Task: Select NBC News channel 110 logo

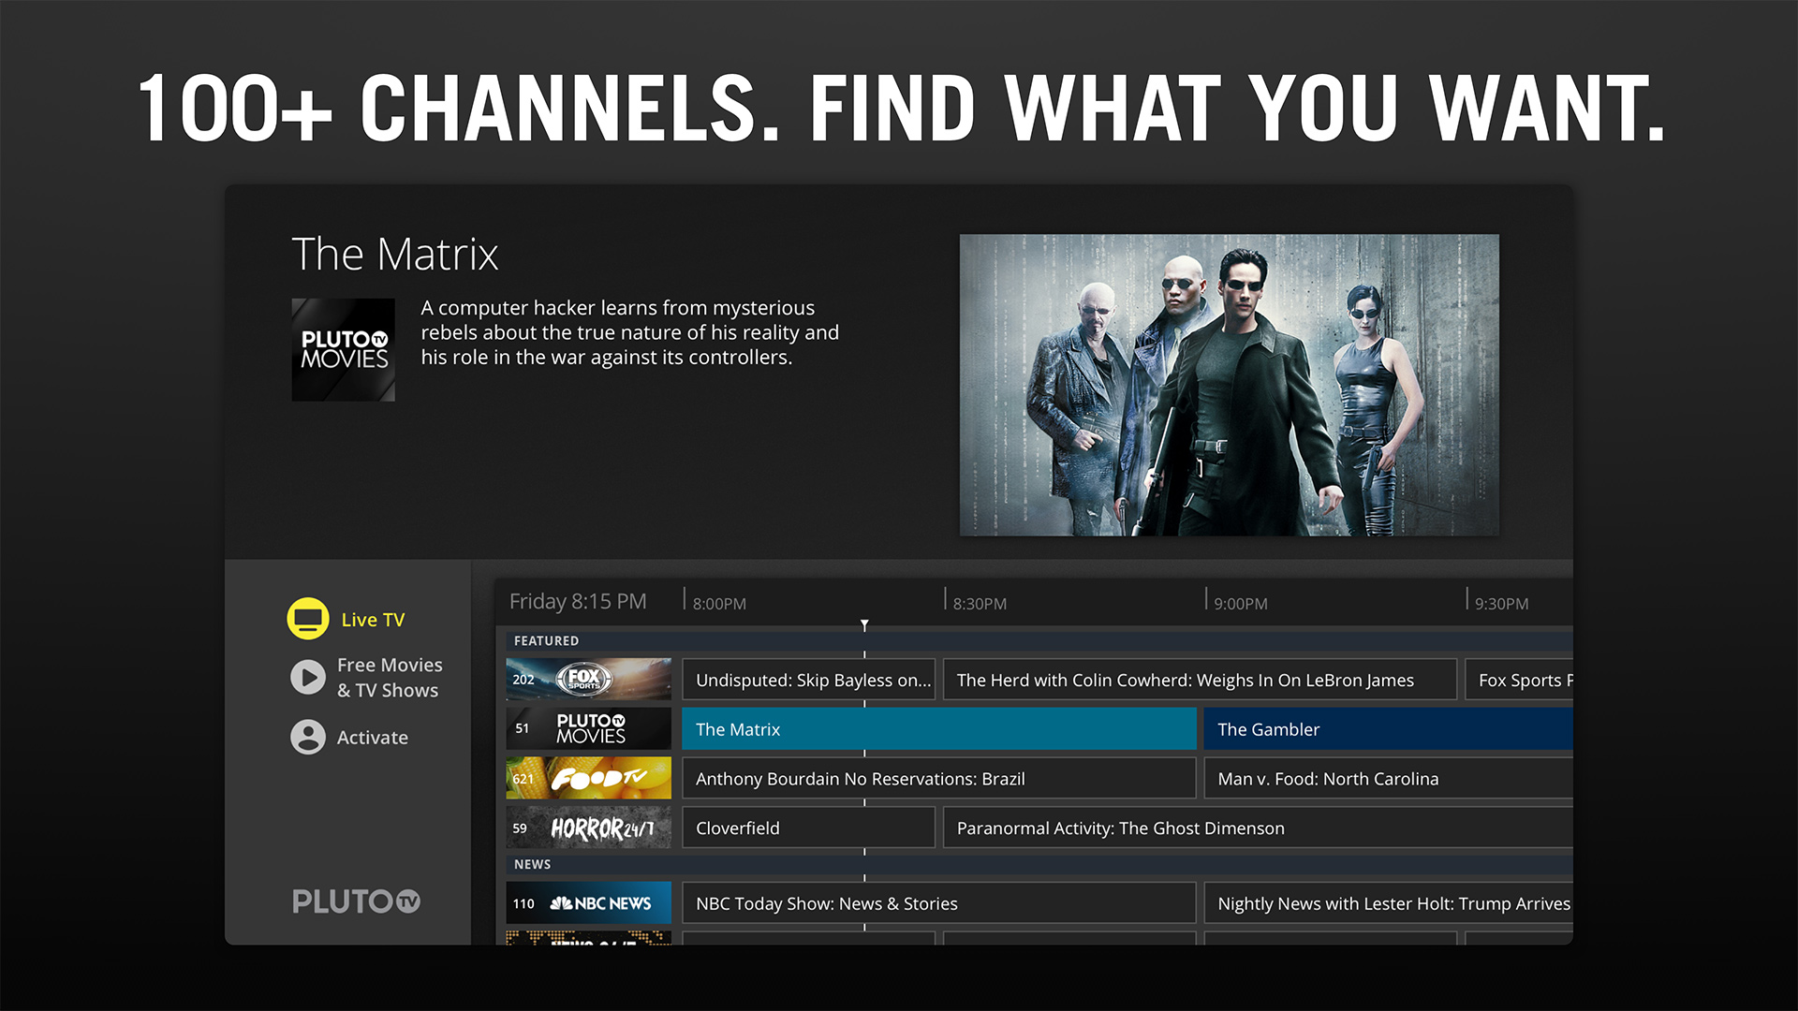Action: (x=588, y=903)
